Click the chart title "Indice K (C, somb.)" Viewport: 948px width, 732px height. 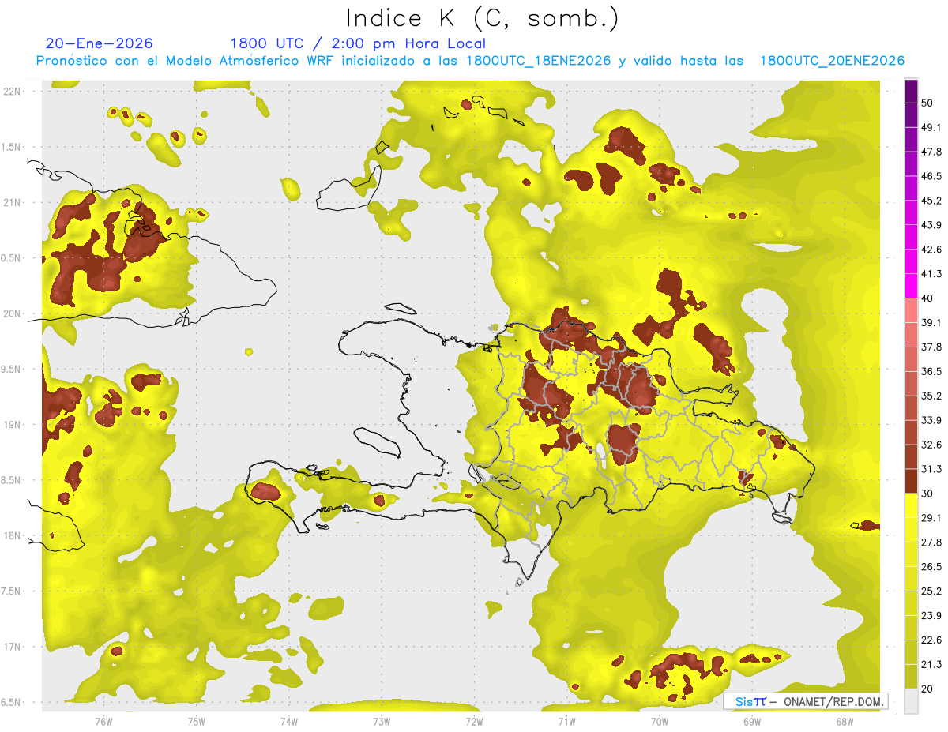(482, 18)
